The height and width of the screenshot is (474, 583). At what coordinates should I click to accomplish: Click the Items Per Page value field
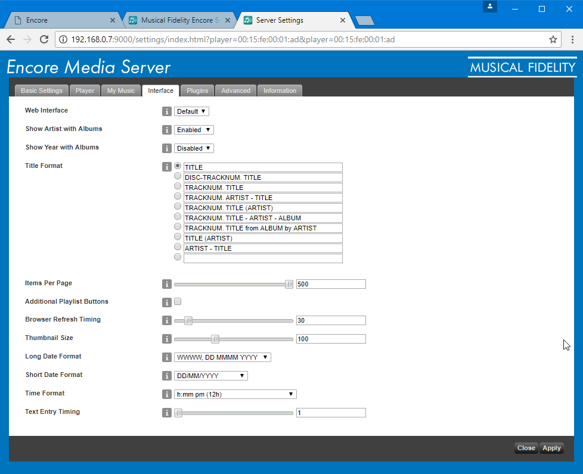coord(330,284)
